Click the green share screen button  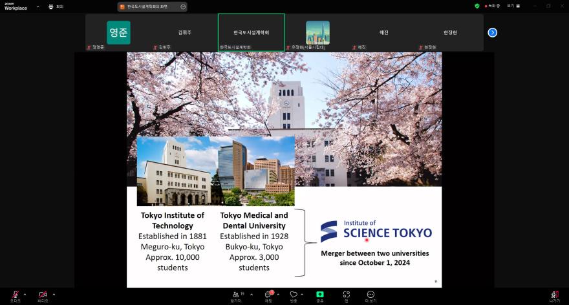coord(319,295)
